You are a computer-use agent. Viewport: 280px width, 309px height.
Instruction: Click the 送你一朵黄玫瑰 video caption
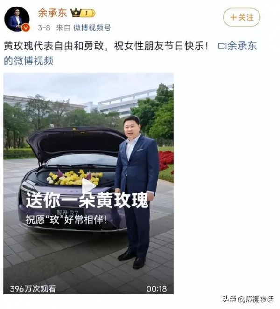(x=87, y=201)
